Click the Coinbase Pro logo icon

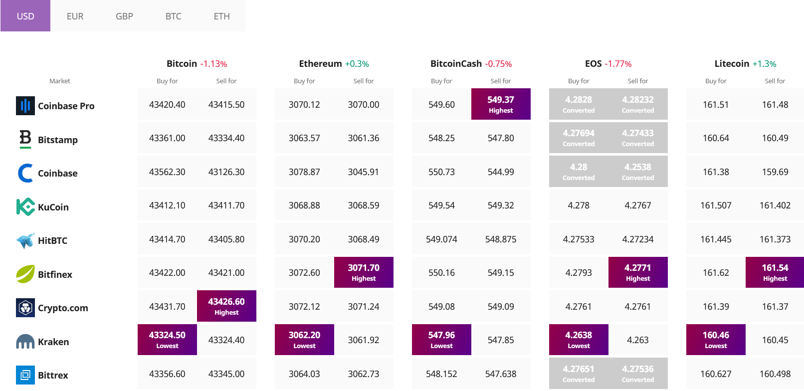[25, 106]
